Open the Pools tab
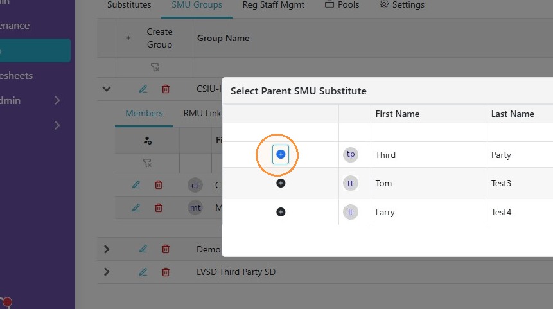The image size is (553, 309). (342, 5)
